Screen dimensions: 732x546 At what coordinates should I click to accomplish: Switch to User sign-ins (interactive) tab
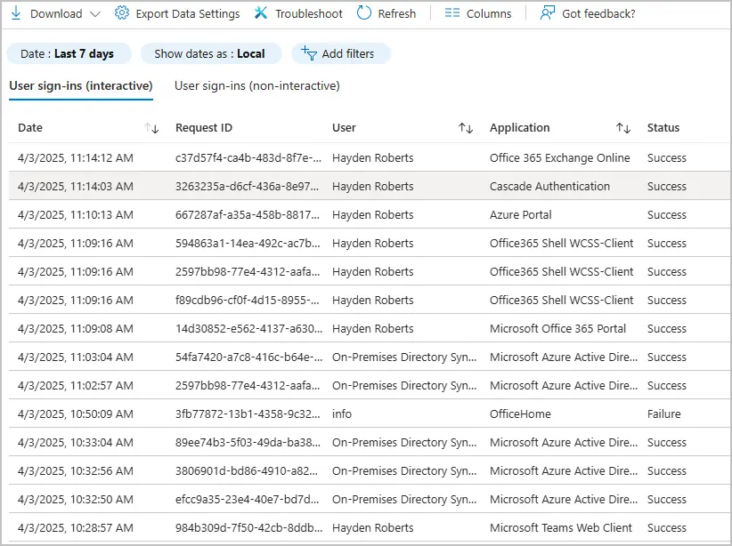(81, 85)
